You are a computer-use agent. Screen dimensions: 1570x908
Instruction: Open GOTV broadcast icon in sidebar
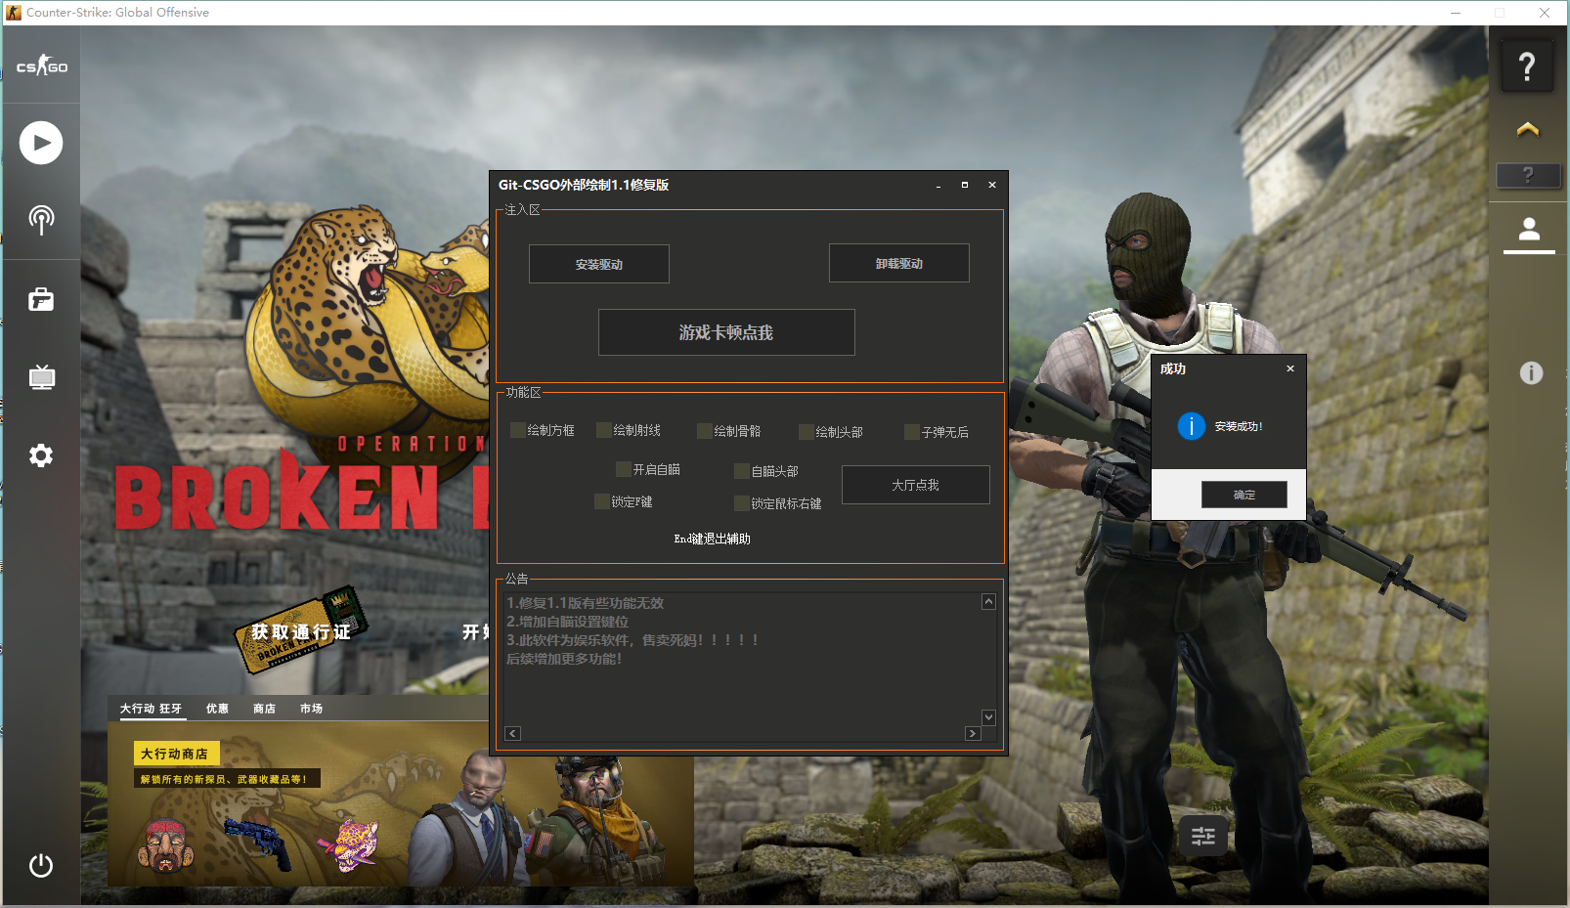point(40,220)
